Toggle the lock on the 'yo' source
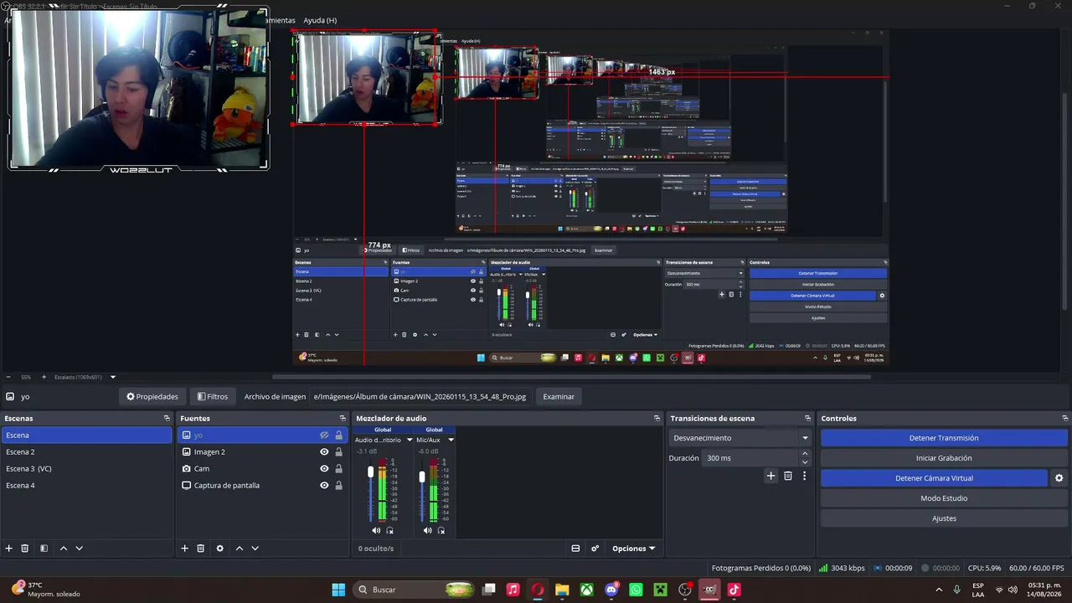 coord(338,435)
